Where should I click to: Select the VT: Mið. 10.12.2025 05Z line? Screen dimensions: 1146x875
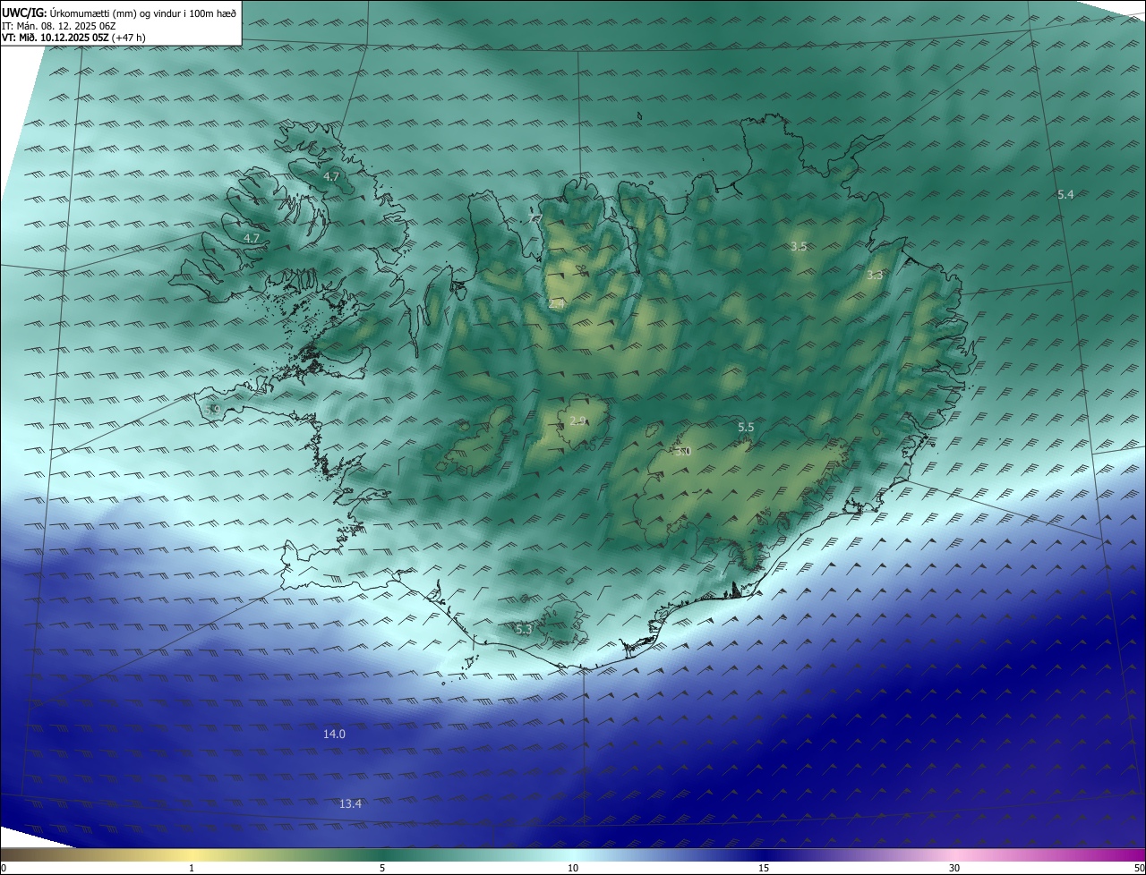(73, 38)
